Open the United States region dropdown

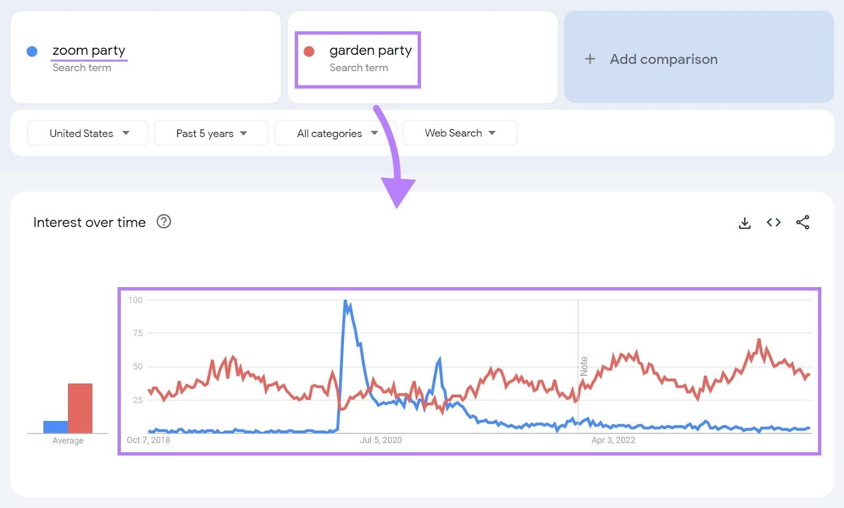pyautogui.click(x=87, y=133)
